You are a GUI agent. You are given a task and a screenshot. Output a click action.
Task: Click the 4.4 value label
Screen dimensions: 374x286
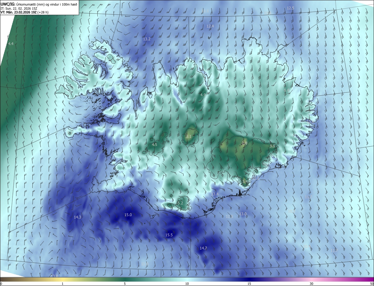coord(11,44)
